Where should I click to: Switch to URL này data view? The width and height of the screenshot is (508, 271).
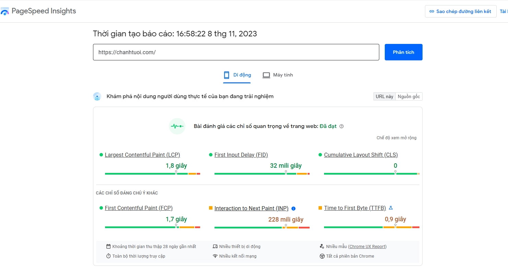[x=384, y=97]
